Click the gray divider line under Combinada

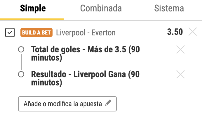[101, 20]
